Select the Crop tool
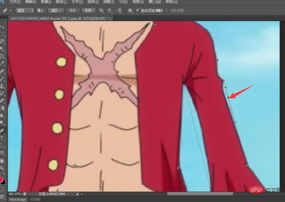 click(2, 56)
